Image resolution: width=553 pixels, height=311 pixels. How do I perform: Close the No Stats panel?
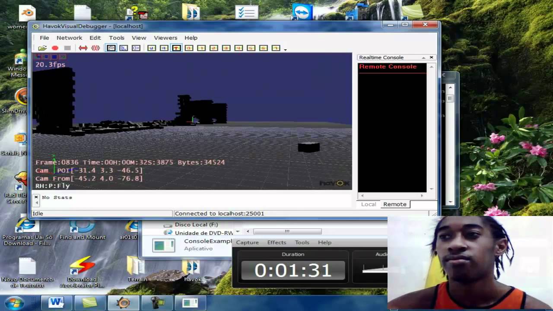pos(36,197)
